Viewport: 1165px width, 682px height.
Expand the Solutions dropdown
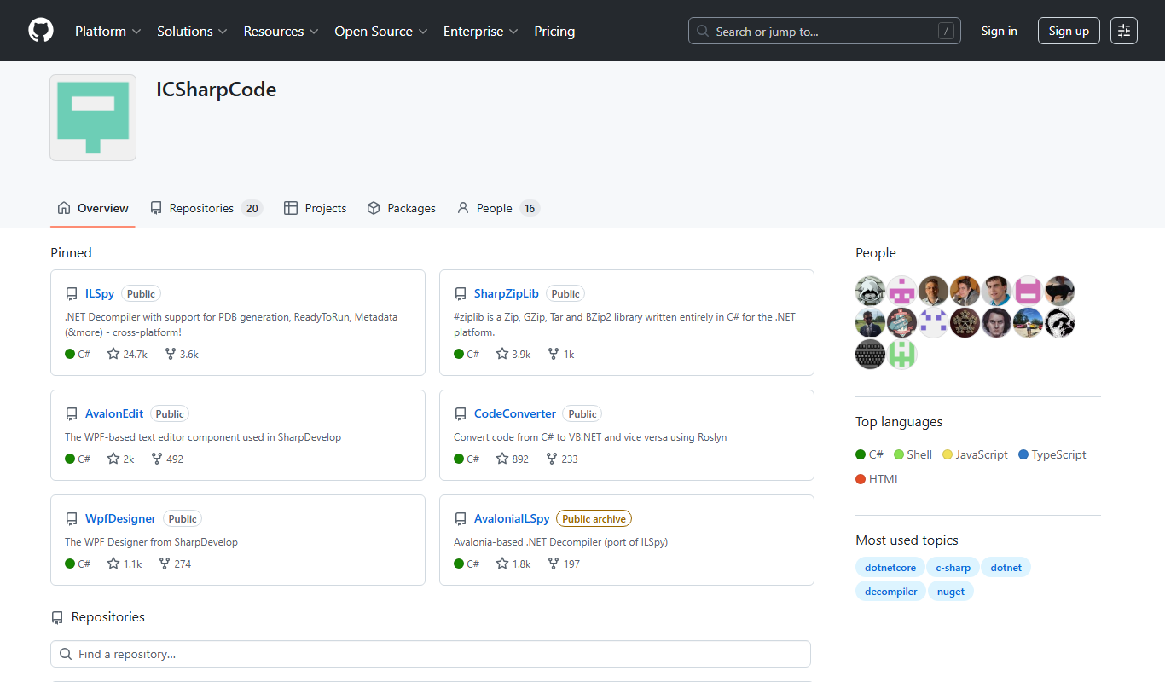pyautogui.click(x=192, y=31)
